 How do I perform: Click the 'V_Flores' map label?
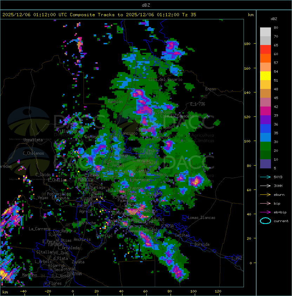(53, 283)
